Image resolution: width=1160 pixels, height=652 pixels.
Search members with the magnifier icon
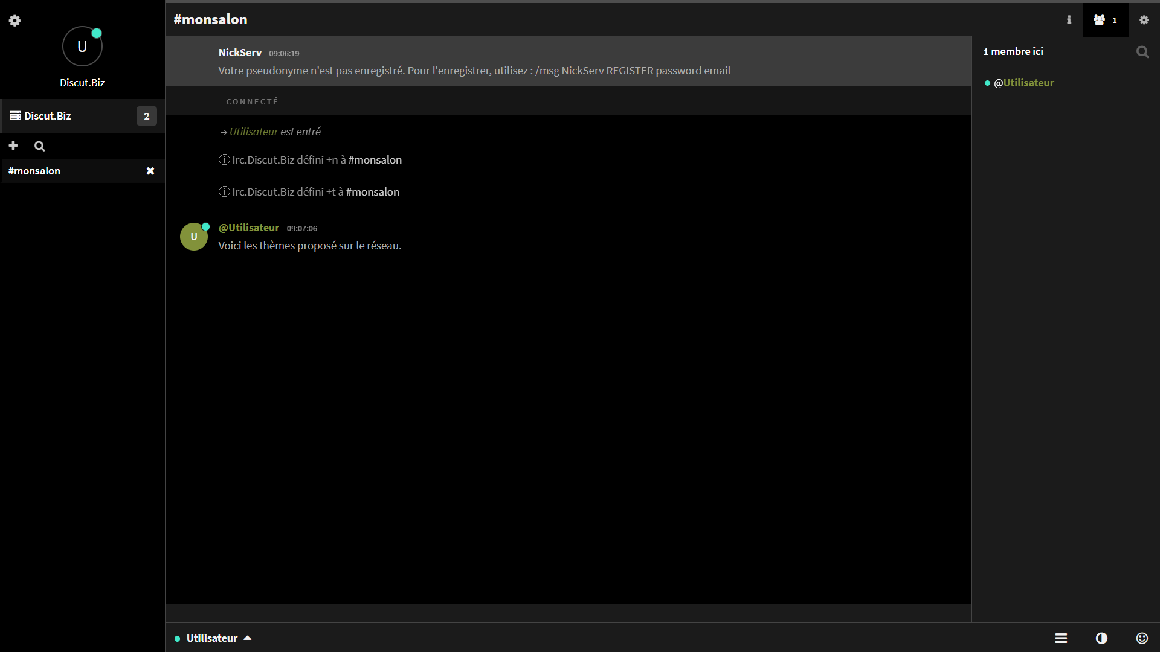(1142, 52)
